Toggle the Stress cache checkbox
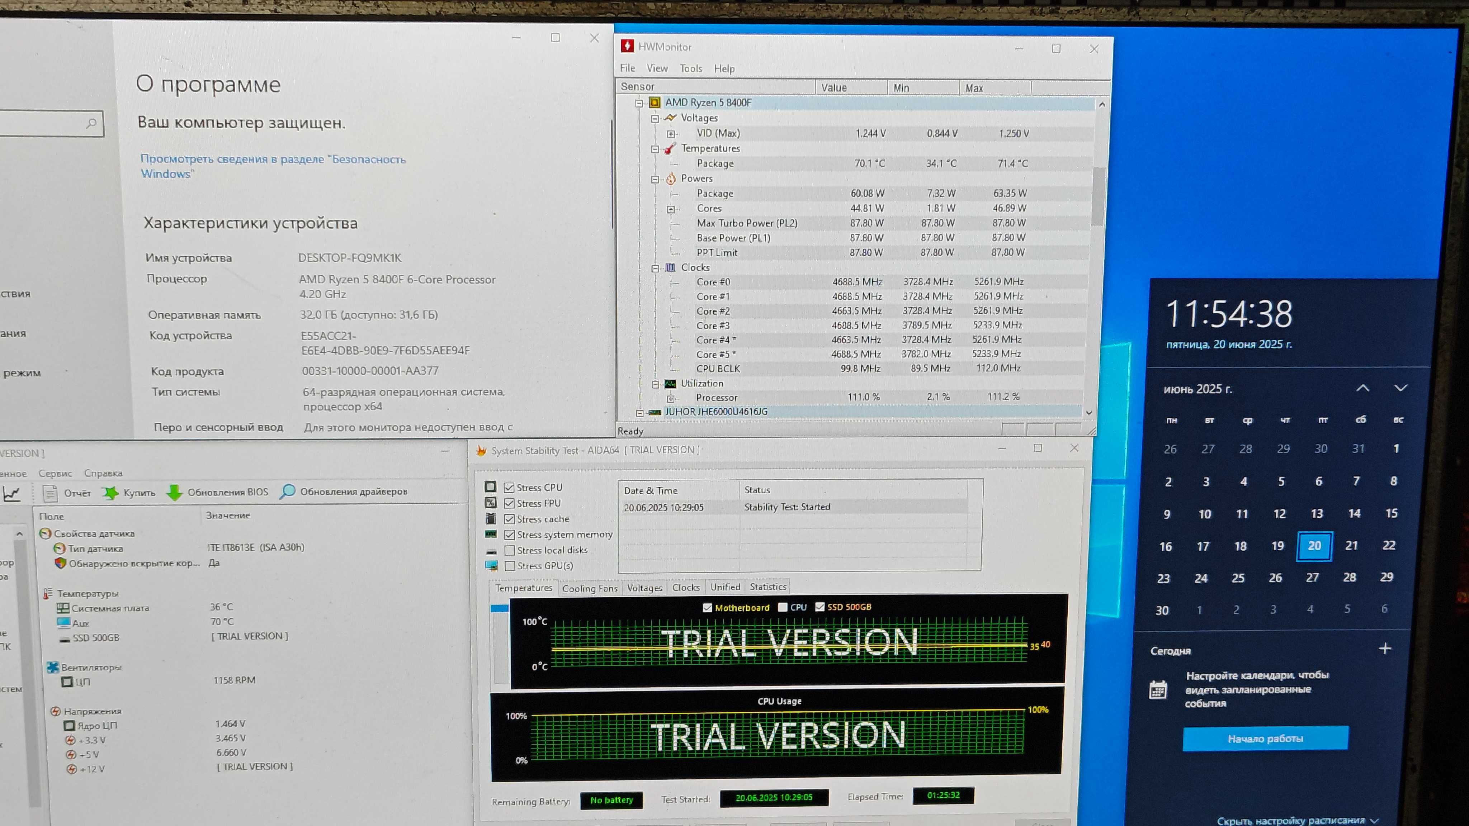Image resolution: width=1469 pixels, height=826 pixels. tap(509, 519)
